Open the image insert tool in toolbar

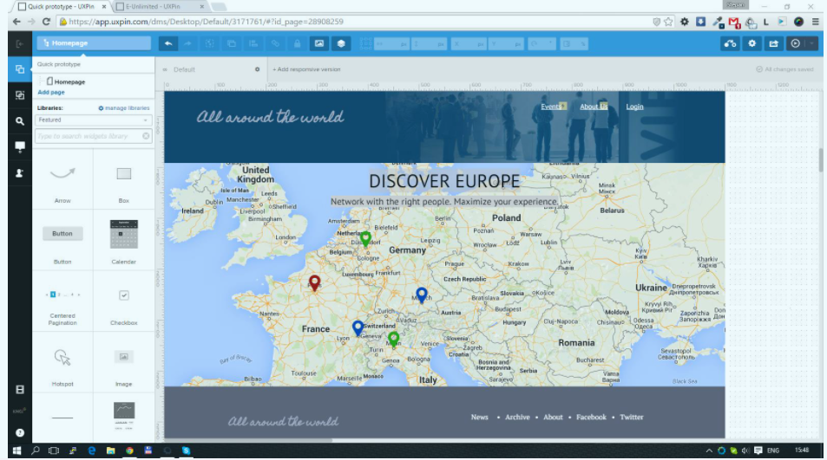click(319, 43)
